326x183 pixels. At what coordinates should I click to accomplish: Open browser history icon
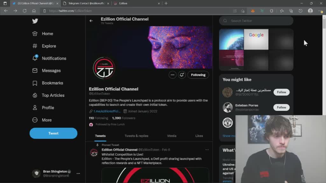(x=301, y=11)
